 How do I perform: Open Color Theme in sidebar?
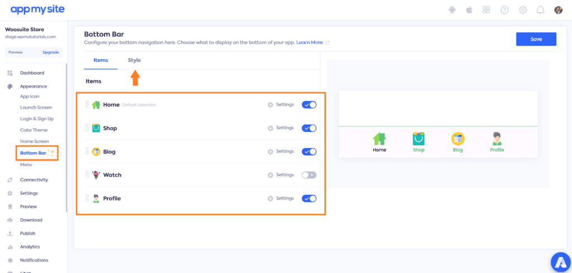[34, 130]
